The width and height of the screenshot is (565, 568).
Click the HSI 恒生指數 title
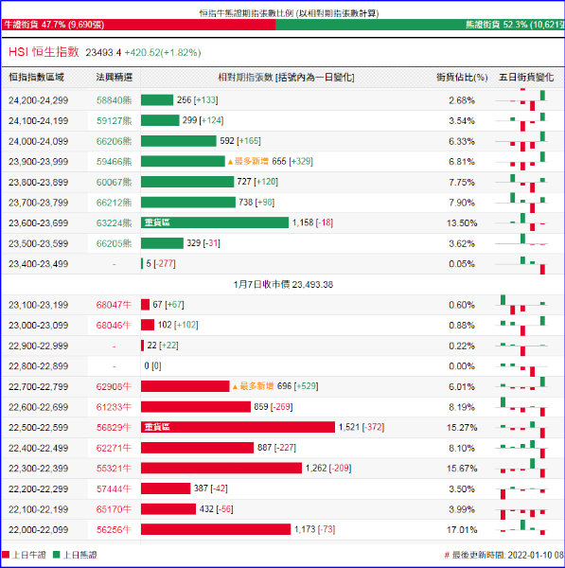(x=44, y=52)
